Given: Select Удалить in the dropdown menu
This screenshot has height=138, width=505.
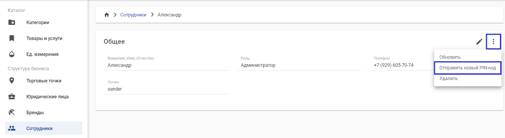Looking at the screenshot, I should [x=449, y=78].
